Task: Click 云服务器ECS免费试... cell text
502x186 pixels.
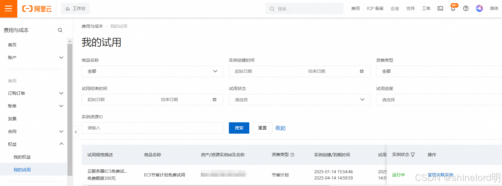Action: 107,171
